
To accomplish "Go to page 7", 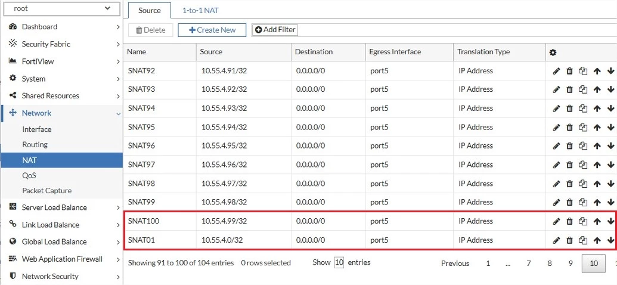I will point(528,264).
